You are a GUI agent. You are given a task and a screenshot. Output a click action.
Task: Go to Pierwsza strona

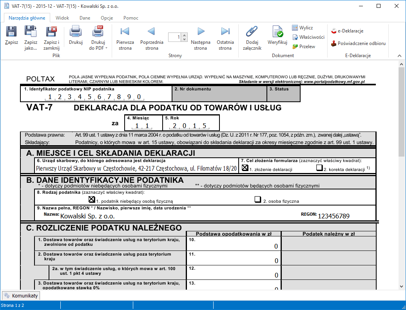click(125, 32)
